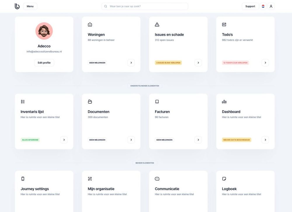Click the 'Nieuwe data beschikbaar' badge
This screenshot has width=292, height=212.
(x=237, y=140)
